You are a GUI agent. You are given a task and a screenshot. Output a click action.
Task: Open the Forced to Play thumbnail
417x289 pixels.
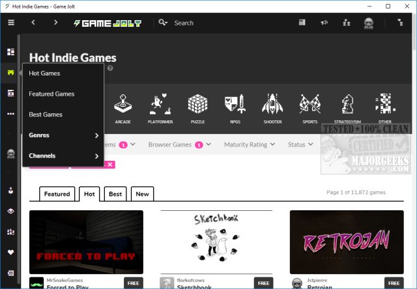click(x=86, y=242)
